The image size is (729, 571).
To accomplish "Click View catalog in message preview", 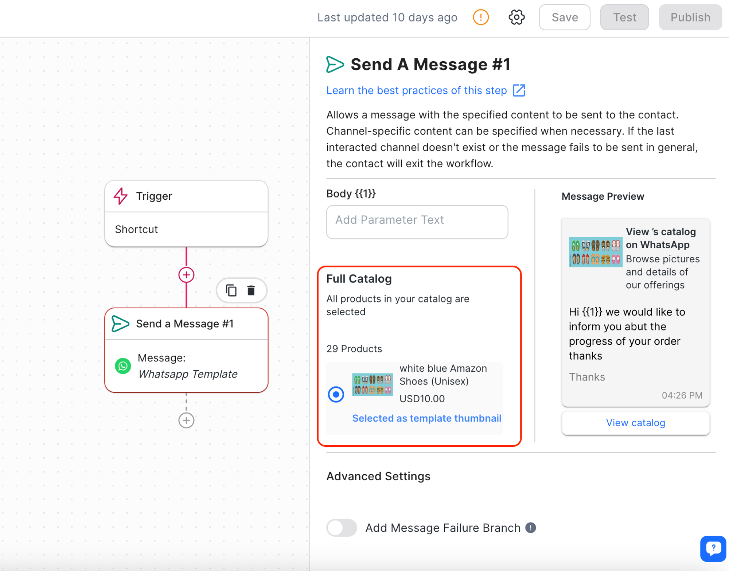I will click(x=635, y=423).
